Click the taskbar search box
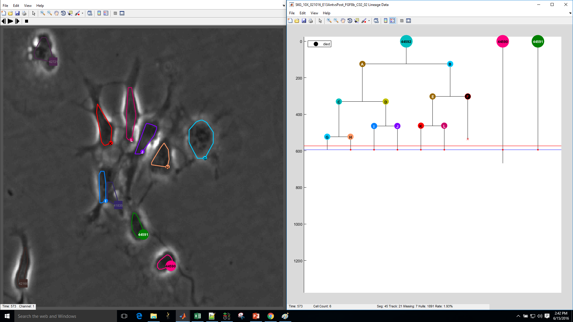Image resolution: width=573 pixels, height=322 pixels. pyautogui.click(x=65, y=316)
